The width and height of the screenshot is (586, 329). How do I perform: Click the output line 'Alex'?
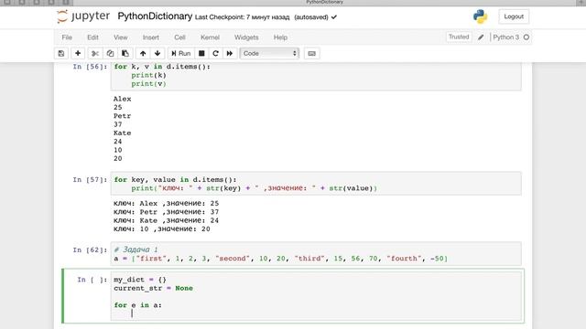(122, 99)
